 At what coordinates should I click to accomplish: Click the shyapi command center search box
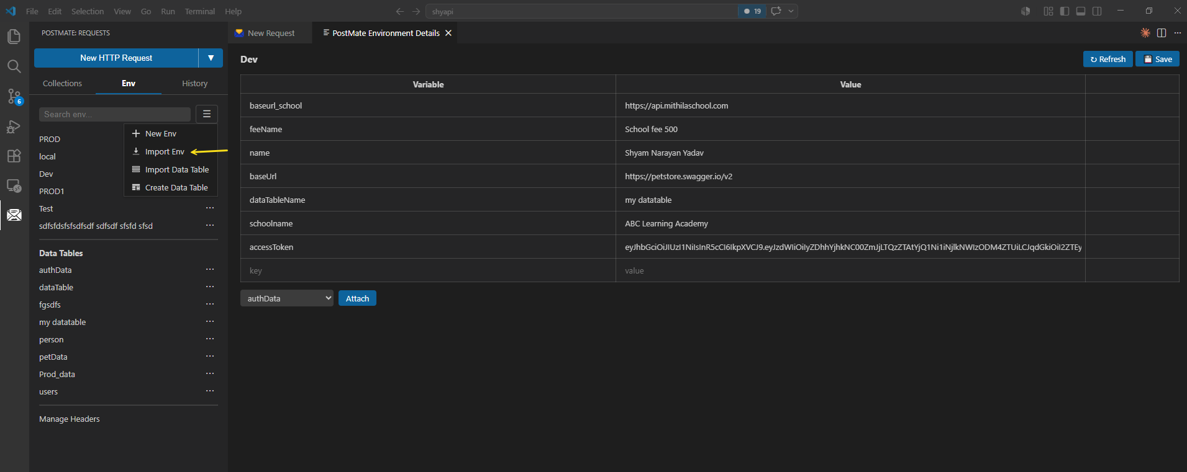(x=582, y=11)
